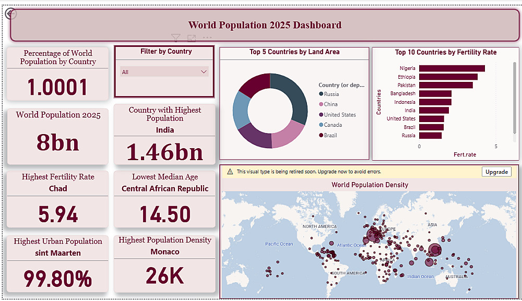This screenshot has width=522, height=301.
Task: Click the 'Chad' country label
Action: tap(58, 189)
